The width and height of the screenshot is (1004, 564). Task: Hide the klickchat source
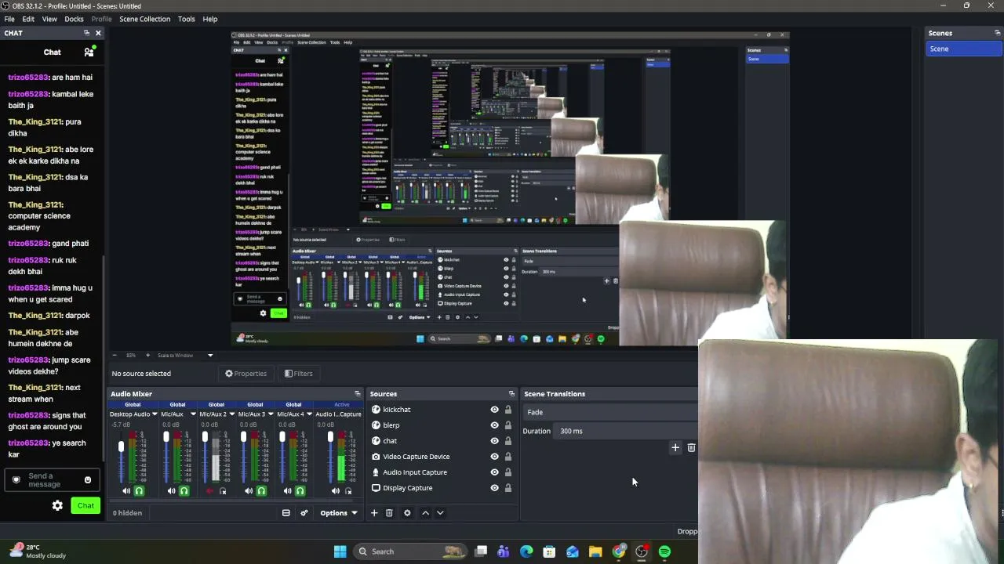pos(494,410)
